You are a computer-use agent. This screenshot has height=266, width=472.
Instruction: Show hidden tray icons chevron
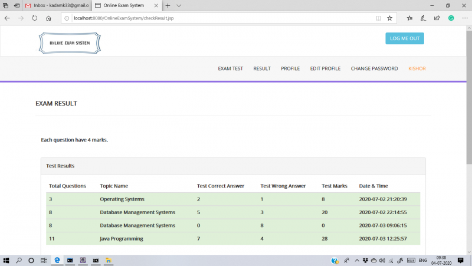(x=357, y=261)
